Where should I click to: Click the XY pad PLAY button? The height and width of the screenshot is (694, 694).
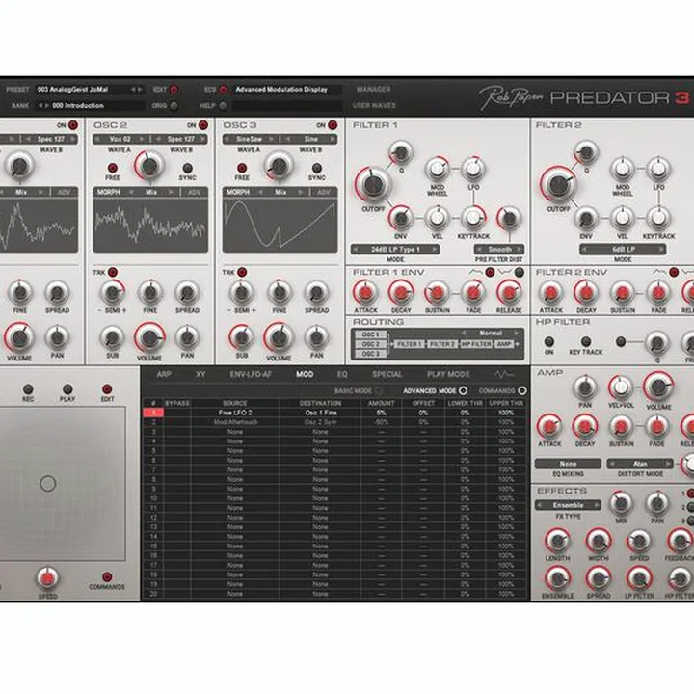click(x=67, y=389)
